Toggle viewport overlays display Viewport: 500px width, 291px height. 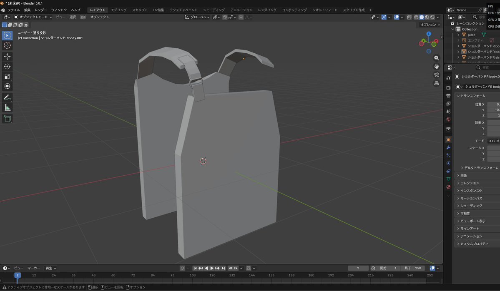pos(396,17)
